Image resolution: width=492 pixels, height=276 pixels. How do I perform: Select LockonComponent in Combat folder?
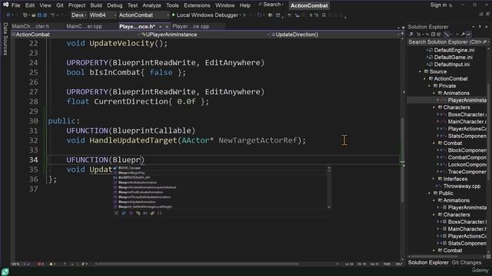[x=467, y=165]
